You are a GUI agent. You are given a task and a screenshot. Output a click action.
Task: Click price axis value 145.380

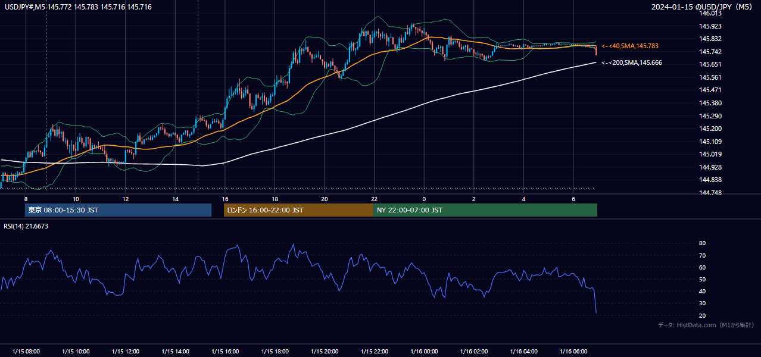[710, 103]
